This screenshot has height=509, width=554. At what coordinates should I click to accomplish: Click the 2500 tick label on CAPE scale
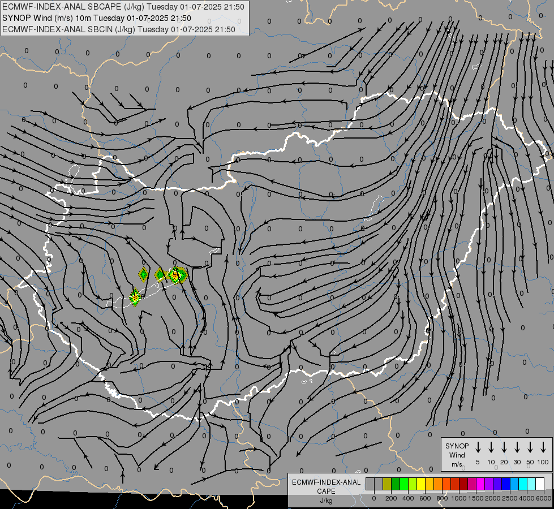510,498
